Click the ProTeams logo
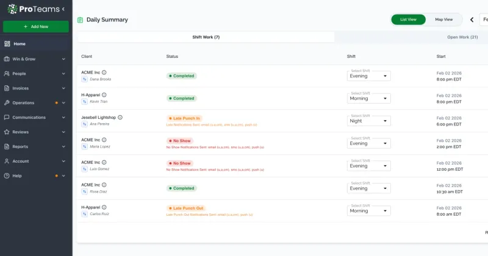 pos(34,9)
